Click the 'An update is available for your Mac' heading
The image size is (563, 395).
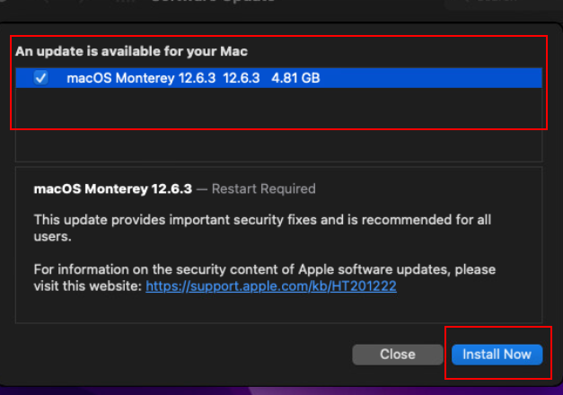point(131,51)
